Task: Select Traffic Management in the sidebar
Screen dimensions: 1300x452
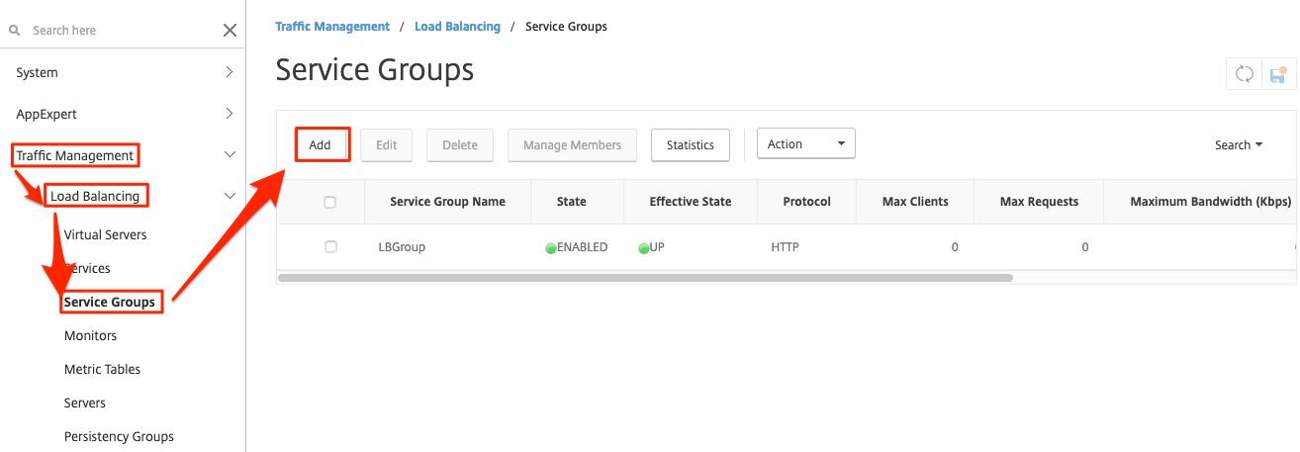Action: coord(74,155)
